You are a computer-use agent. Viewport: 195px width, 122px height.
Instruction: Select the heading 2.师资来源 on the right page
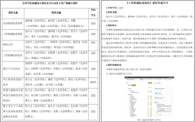tap(111, 12)
